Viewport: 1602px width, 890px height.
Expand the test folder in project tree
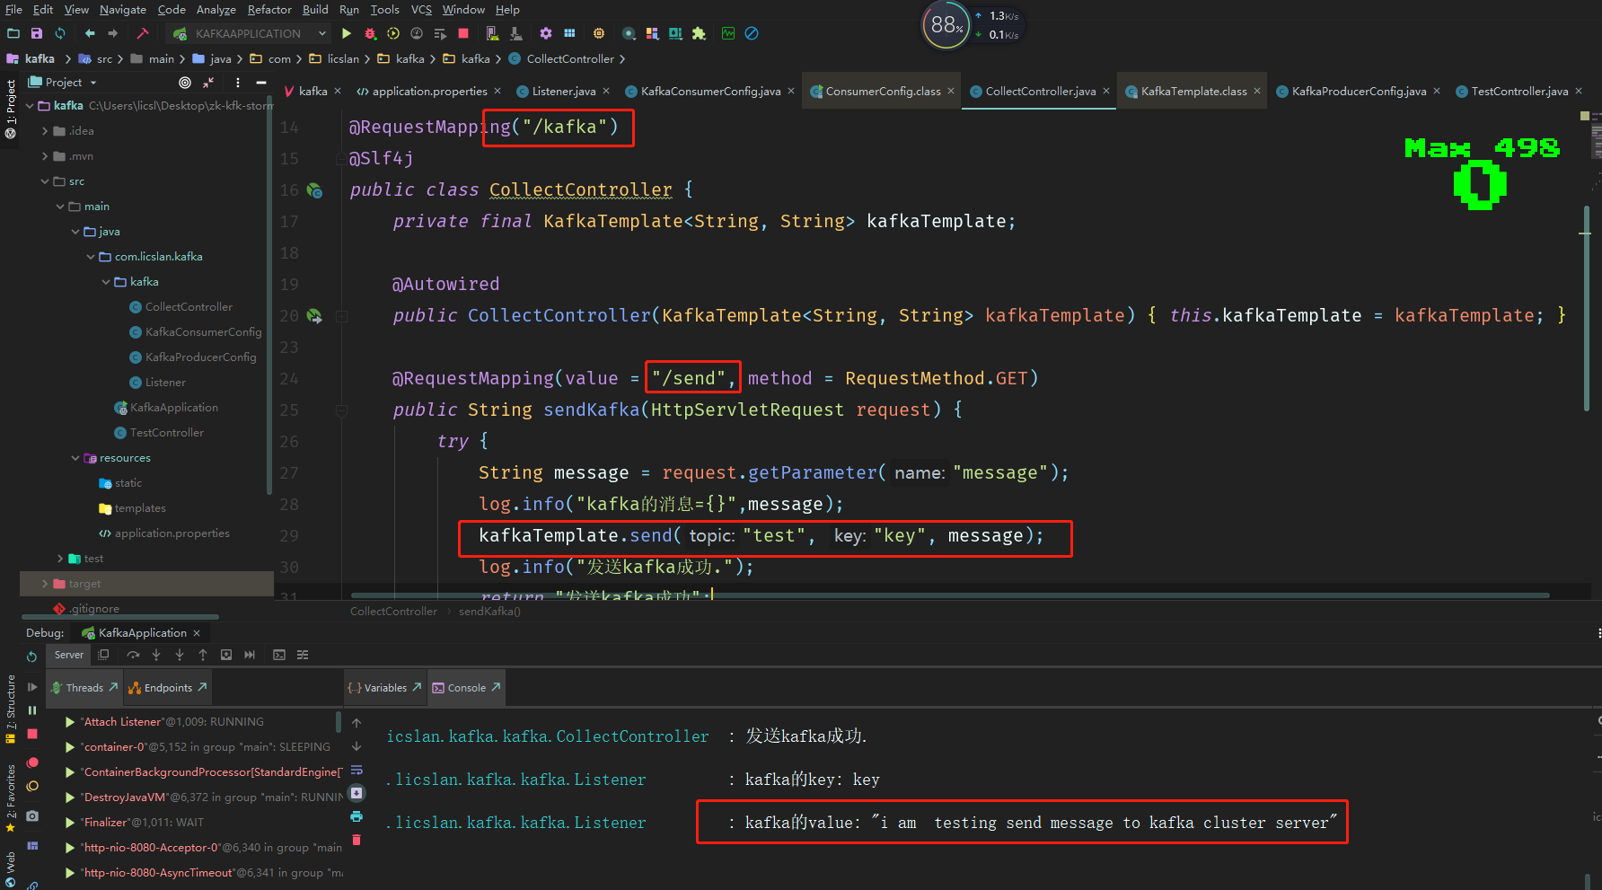point(60,559)
